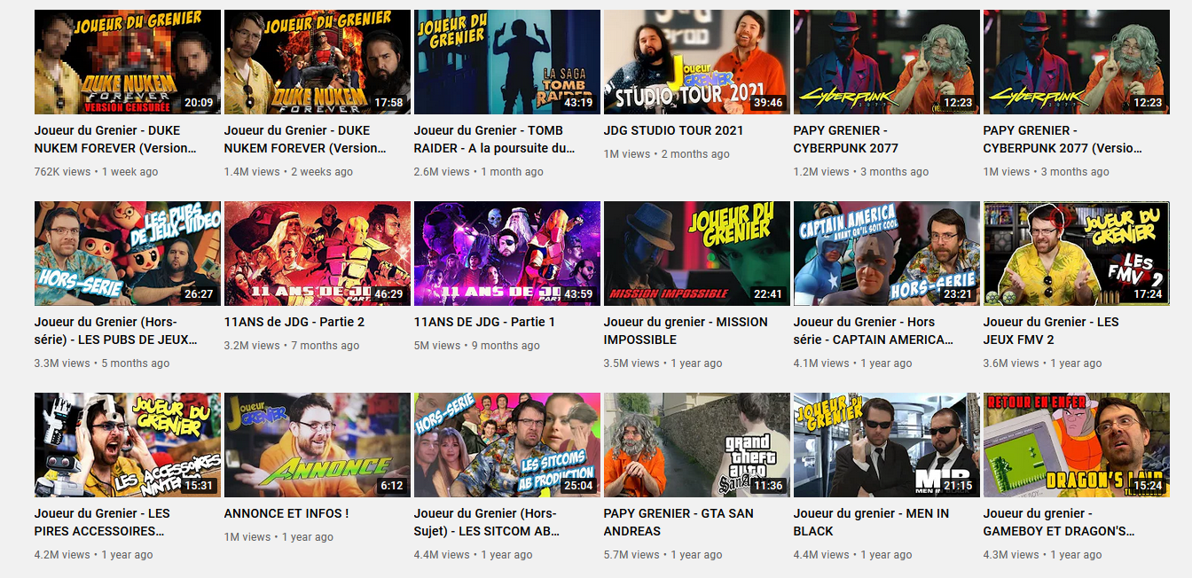Screen dimensions: 1192x578
Task: Click '4.1M views • 1 year ago' text
Action: click(x=853, y=363)
